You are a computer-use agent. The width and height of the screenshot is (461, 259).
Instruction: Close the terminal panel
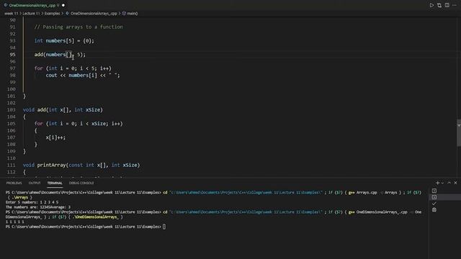click(456, 183)
